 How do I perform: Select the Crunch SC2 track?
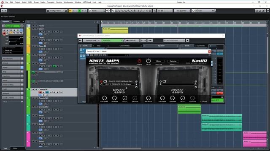click(43, 98)
